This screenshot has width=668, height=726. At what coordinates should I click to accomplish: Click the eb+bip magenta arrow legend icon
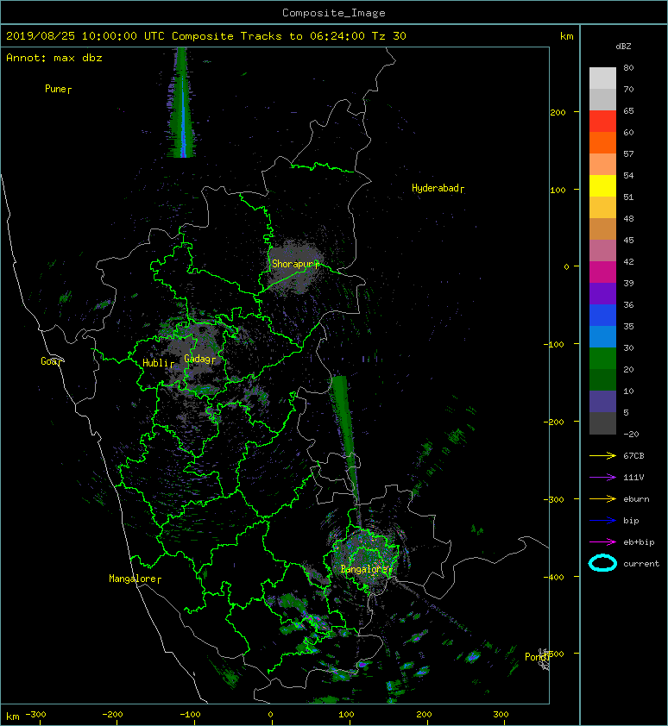(602, 541)
